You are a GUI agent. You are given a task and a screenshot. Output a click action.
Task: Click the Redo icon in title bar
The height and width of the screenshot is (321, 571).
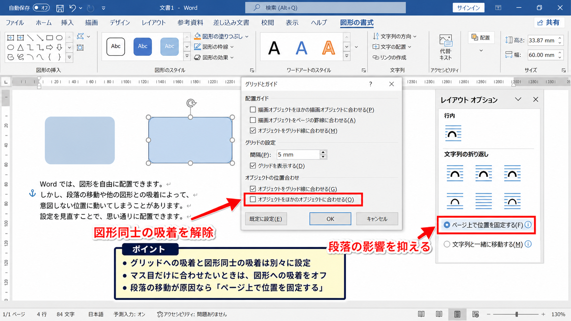point(90,8)
